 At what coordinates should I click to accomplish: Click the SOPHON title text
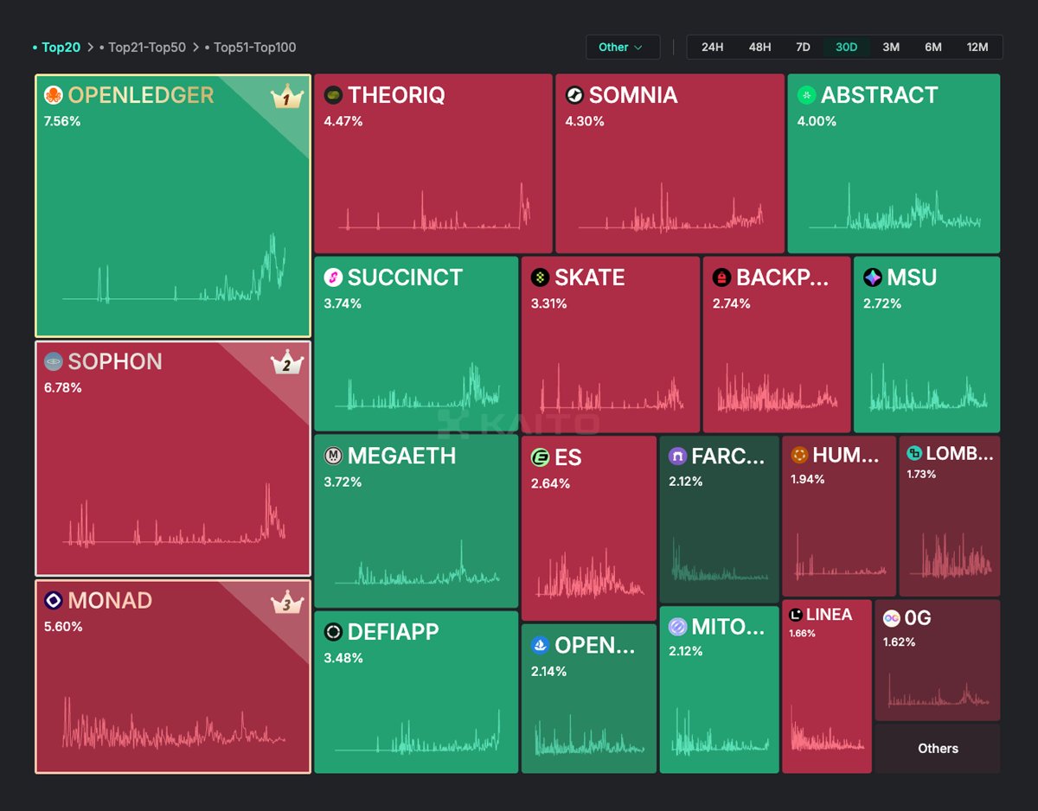(x=115, y=361)
